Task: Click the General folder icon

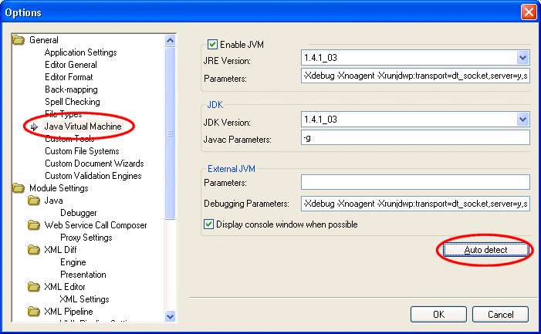Action: [x=19, y=40]
